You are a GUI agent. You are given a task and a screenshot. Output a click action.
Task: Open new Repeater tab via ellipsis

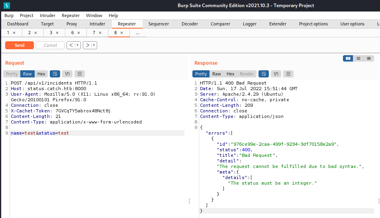[x=138, y=33]
